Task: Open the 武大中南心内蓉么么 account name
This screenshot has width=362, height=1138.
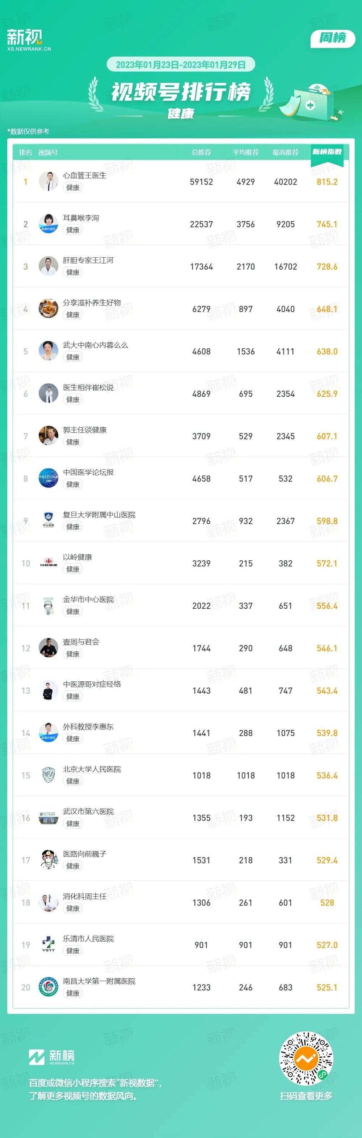Action: [x=95, y=345]
